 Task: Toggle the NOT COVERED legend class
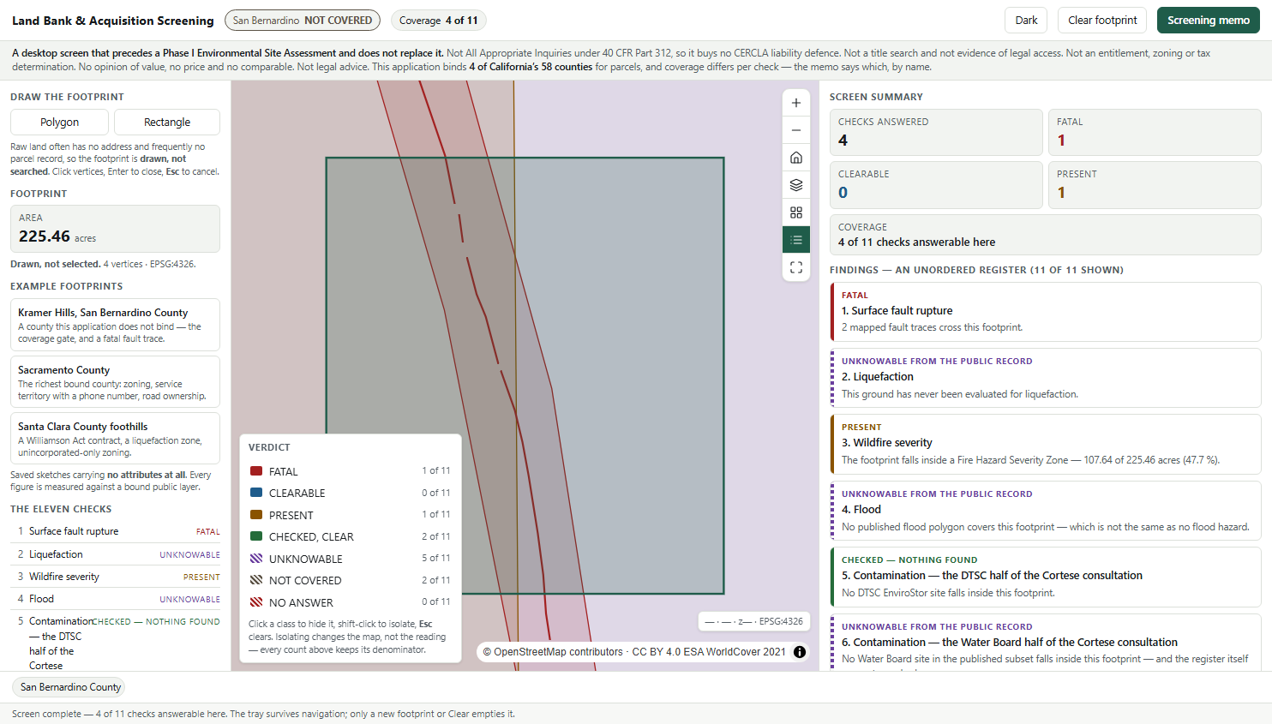[x=350, y=580]
